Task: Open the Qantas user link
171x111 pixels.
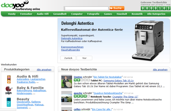Action: tap(78, 77)
